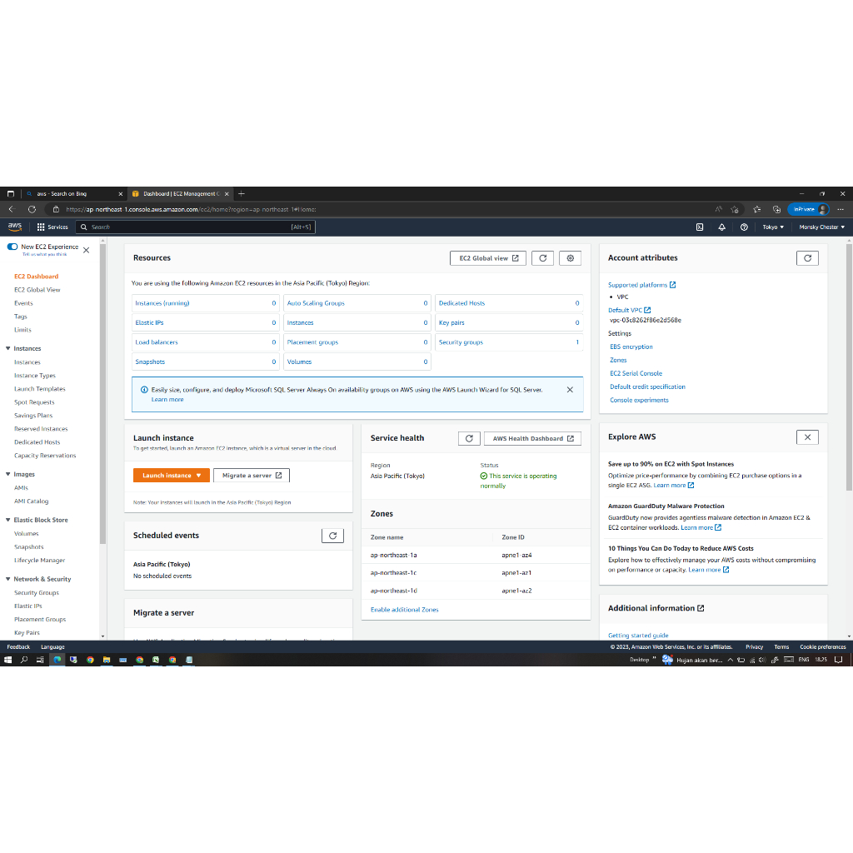Image resolution: width=853 pixels, height=853 pixels.
Task: Open the Windows Start menu
Action: point(7,660)
